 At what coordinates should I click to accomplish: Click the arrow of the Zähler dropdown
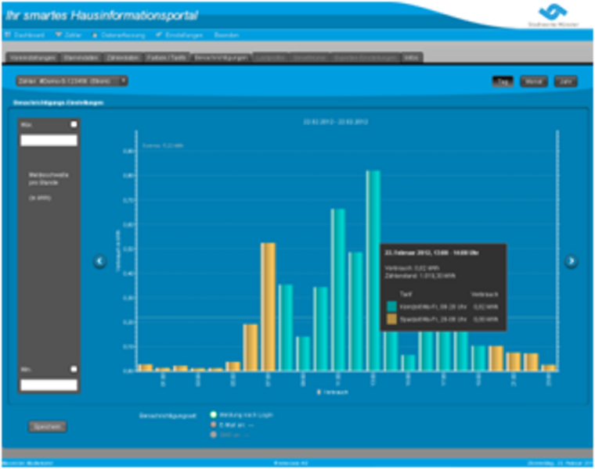point(123,81)
